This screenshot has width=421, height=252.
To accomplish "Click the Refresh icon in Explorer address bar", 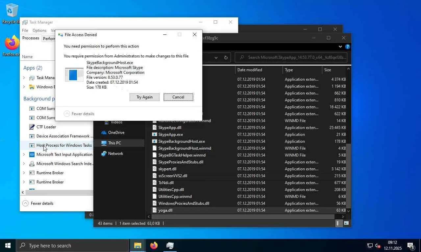I will pyautogui.click(x=226, y=57).
